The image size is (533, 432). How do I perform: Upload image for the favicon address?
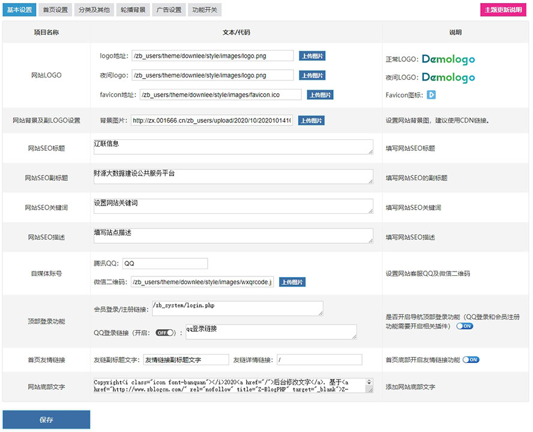click(x=320, y=95)
